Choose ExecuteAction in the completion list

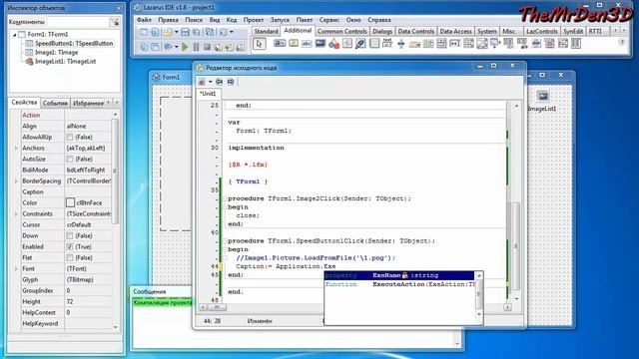(399, 284)
